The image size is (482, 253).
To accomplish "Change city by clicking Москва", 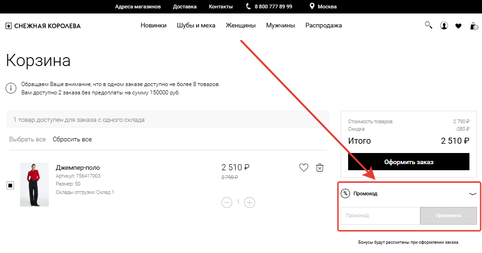I will 327,7.
